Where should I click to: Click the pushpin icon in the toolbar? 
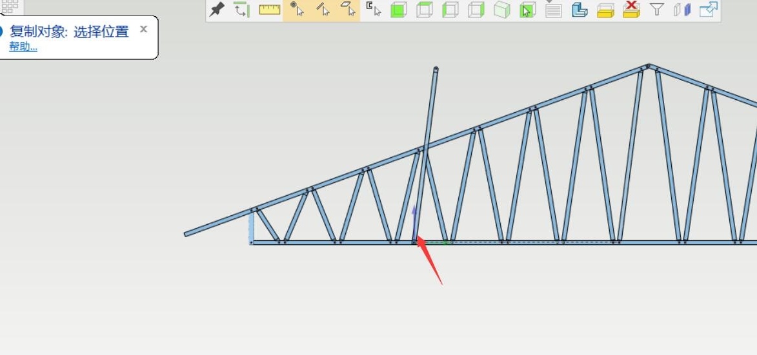click(217, 8)
